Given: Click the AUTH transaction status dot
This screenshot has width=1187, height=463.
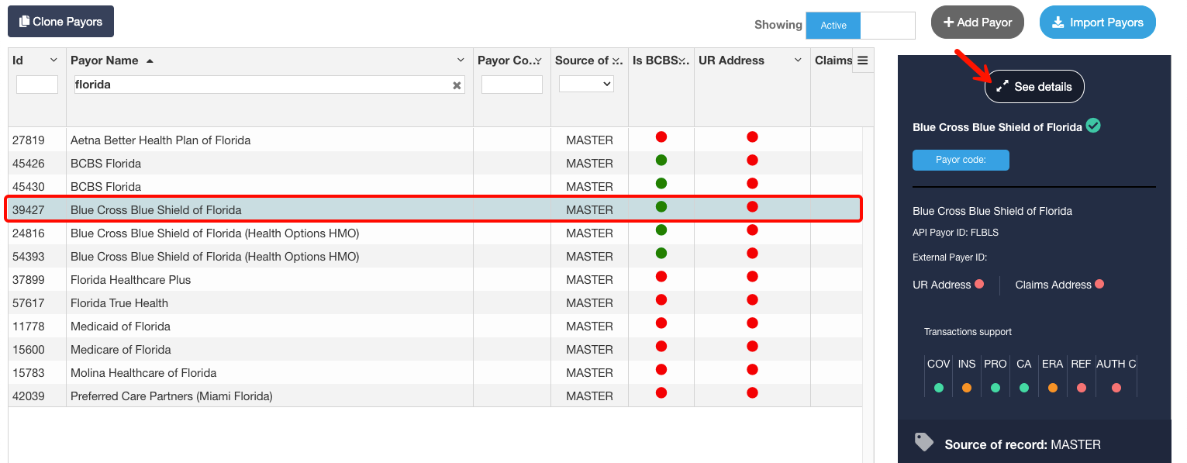Looking at the screenshot, I should pos(1116,388).
